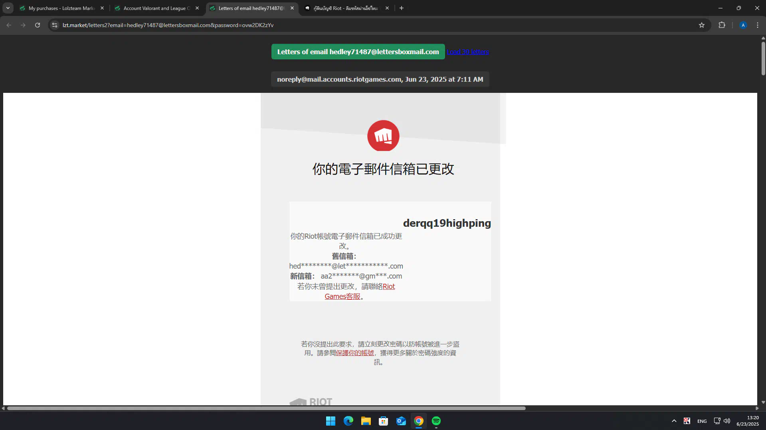Open the Chrome profile avatar
The image size is (766, 430).
coord(743,25)
